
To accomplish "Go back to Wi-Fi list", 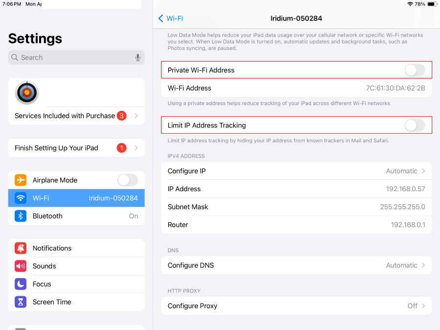I will [171, 19].
